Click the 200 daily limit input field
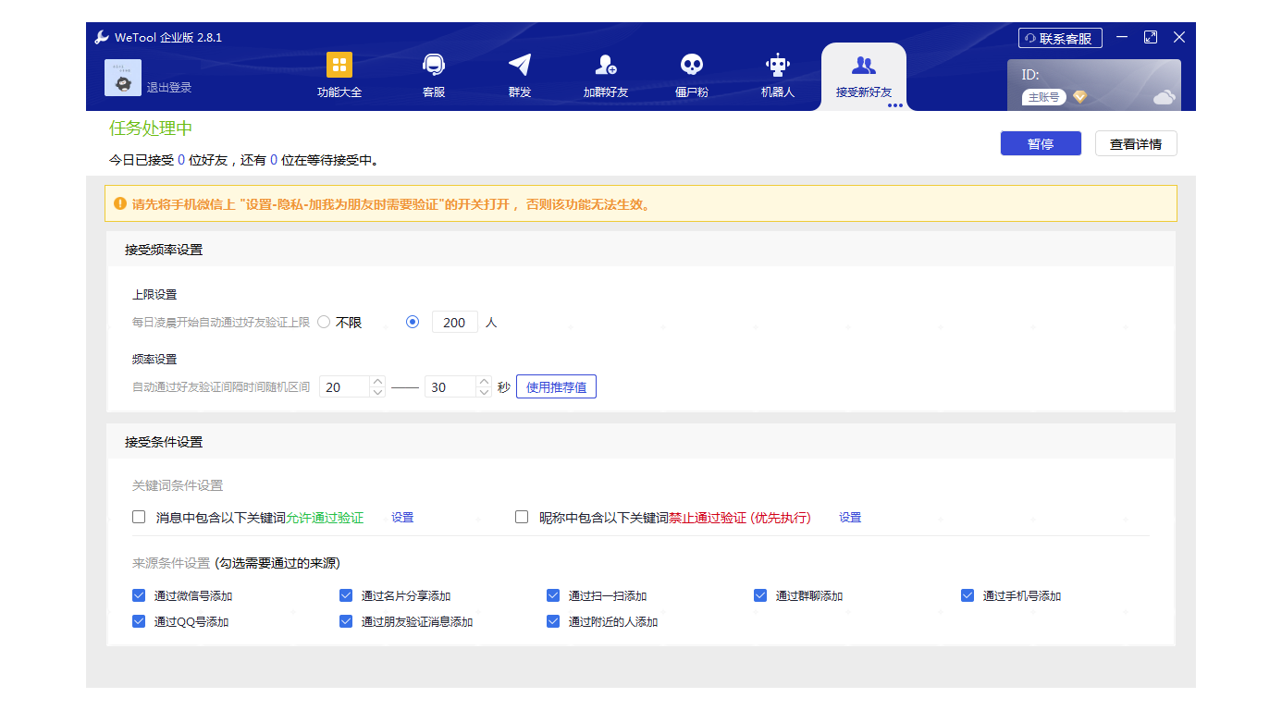This screenshot has height=710, width=1282. 455,322
